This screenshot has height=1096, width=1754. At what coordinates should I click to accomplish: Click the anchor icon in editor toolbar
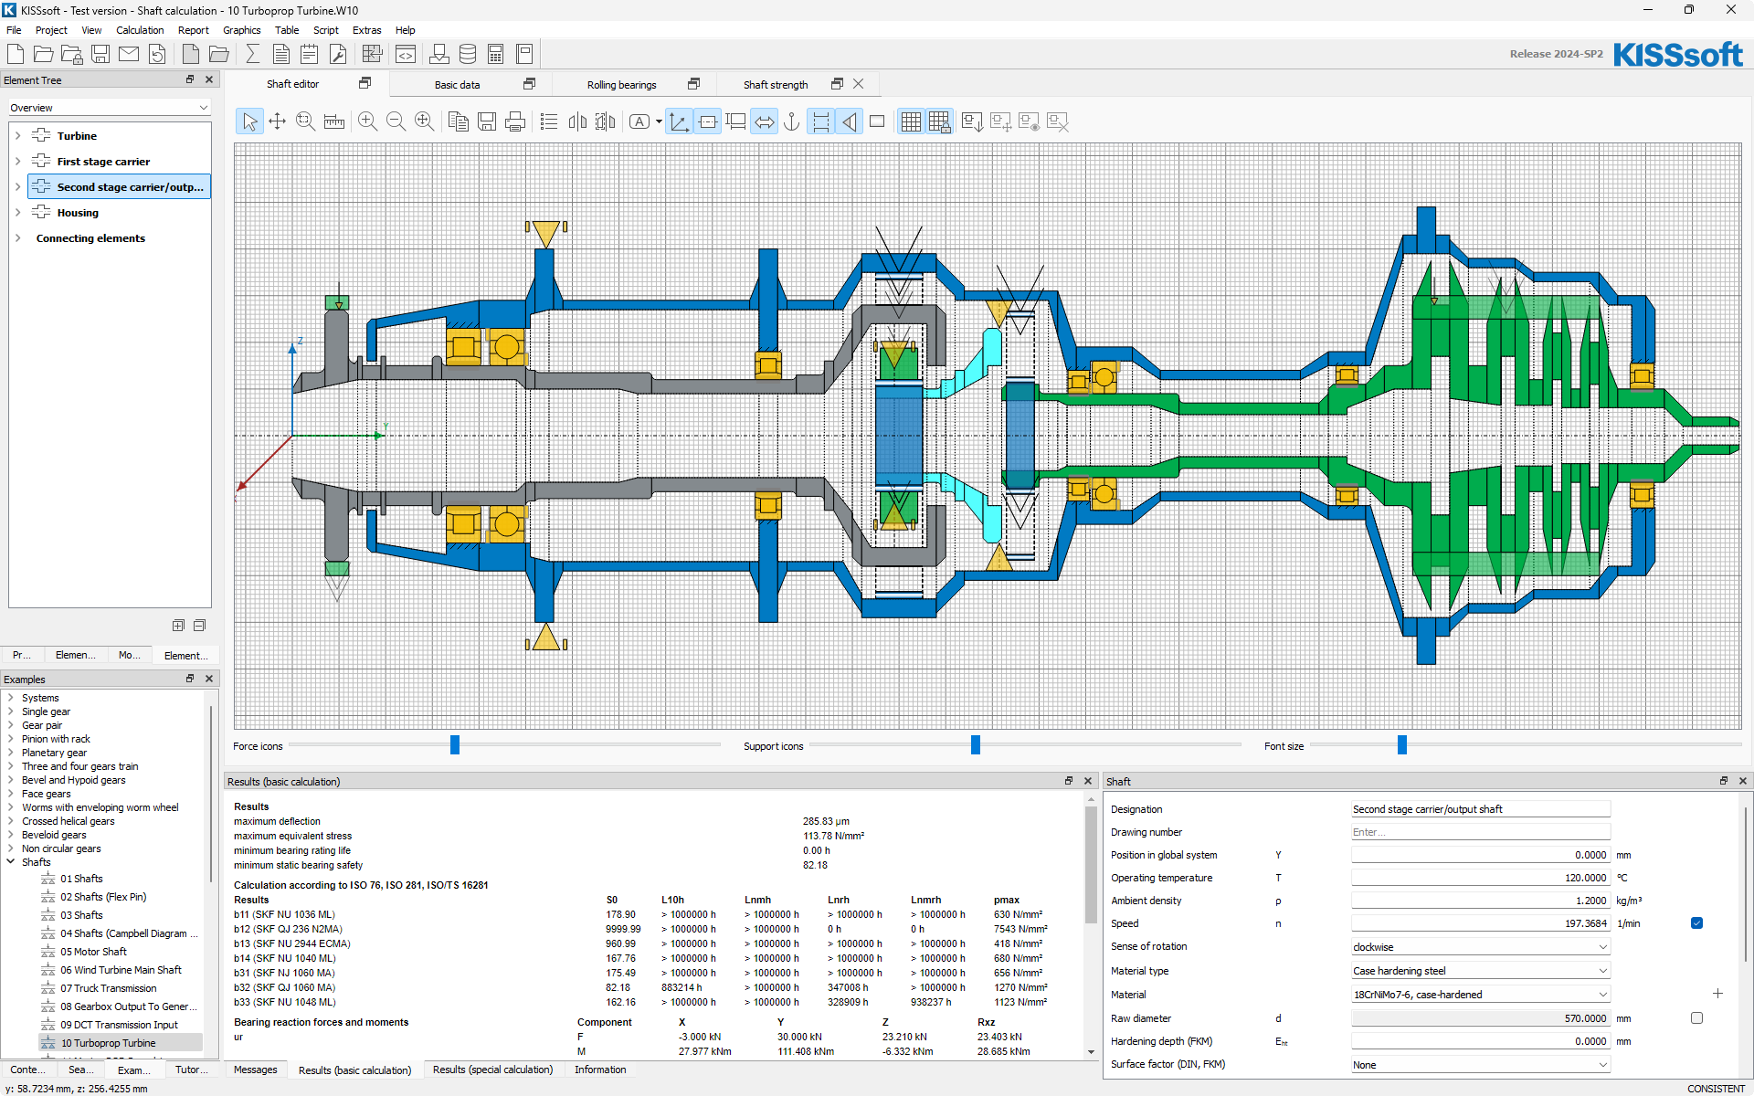coord(792,121)
